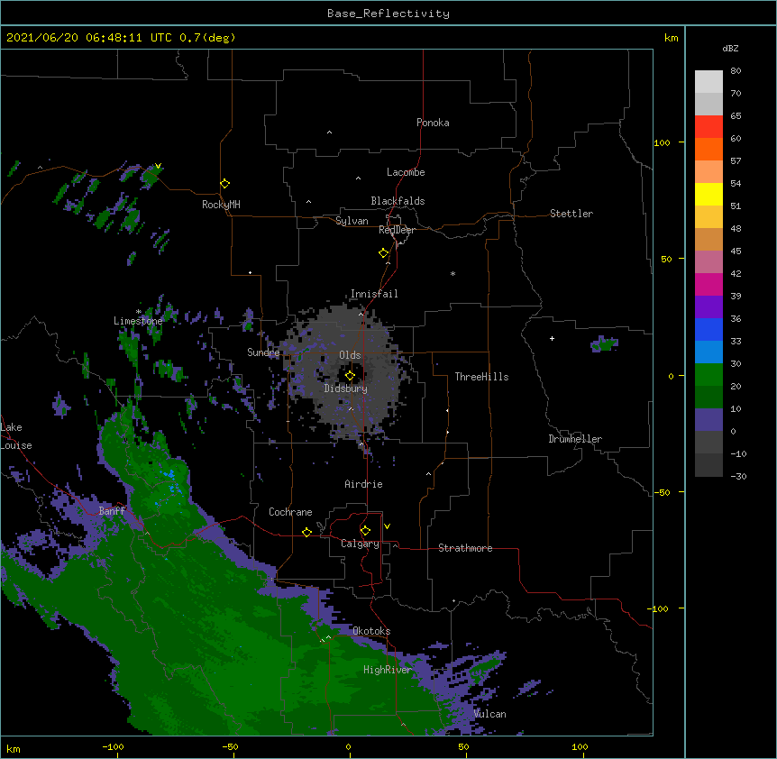777x759 pixels.
Task: Click the -30 value in the dBZ legend
Action: point(738,476)
